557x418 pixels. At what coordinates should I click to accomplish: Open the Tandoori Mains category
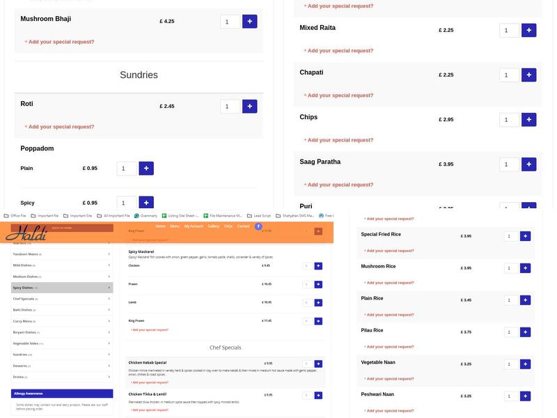(61, 254)
